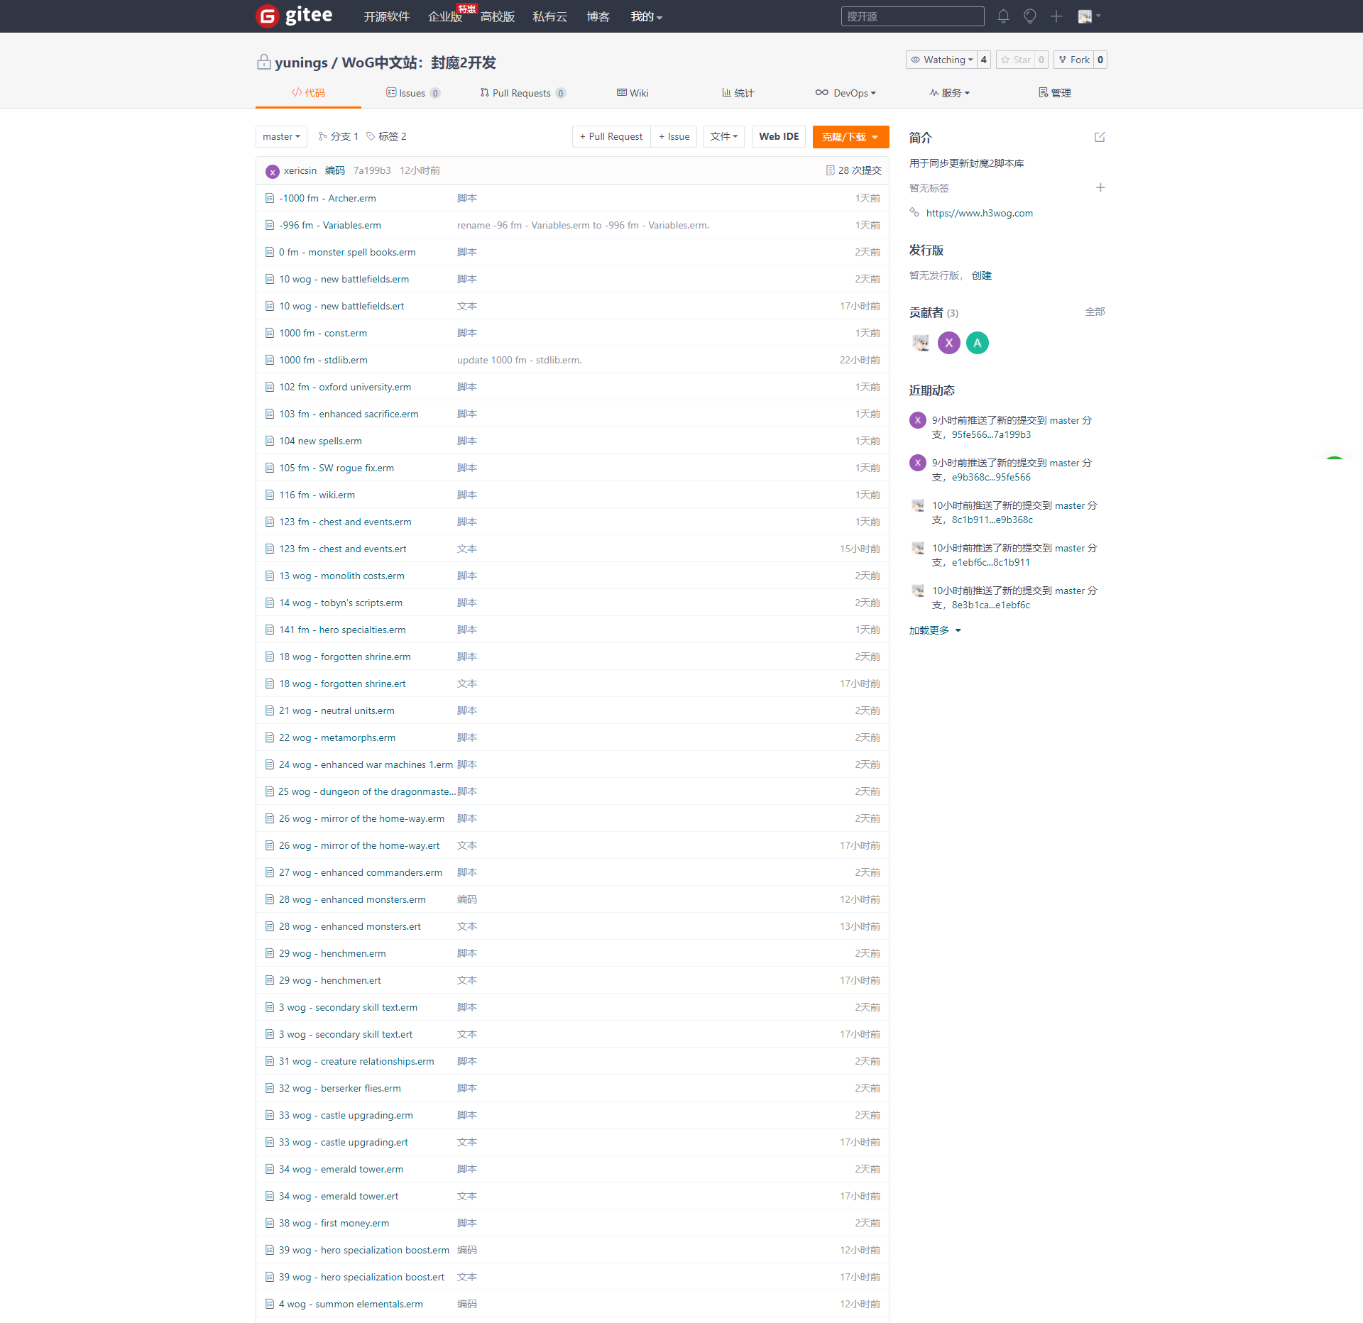The height and width of the screenshot is (1323, 1363).
Task: Open the master branch dropdown
Action: point(281,136)
